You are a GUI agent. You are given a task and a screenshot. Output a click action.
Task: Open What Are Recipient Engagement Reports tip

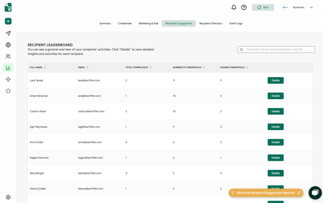tap(266, 193)
